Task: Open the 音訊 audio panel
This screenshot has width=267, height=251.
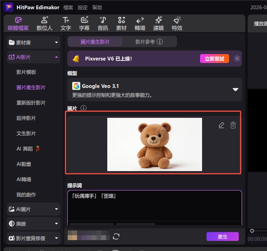Action: pyautogui.click(x=103, y=24)
